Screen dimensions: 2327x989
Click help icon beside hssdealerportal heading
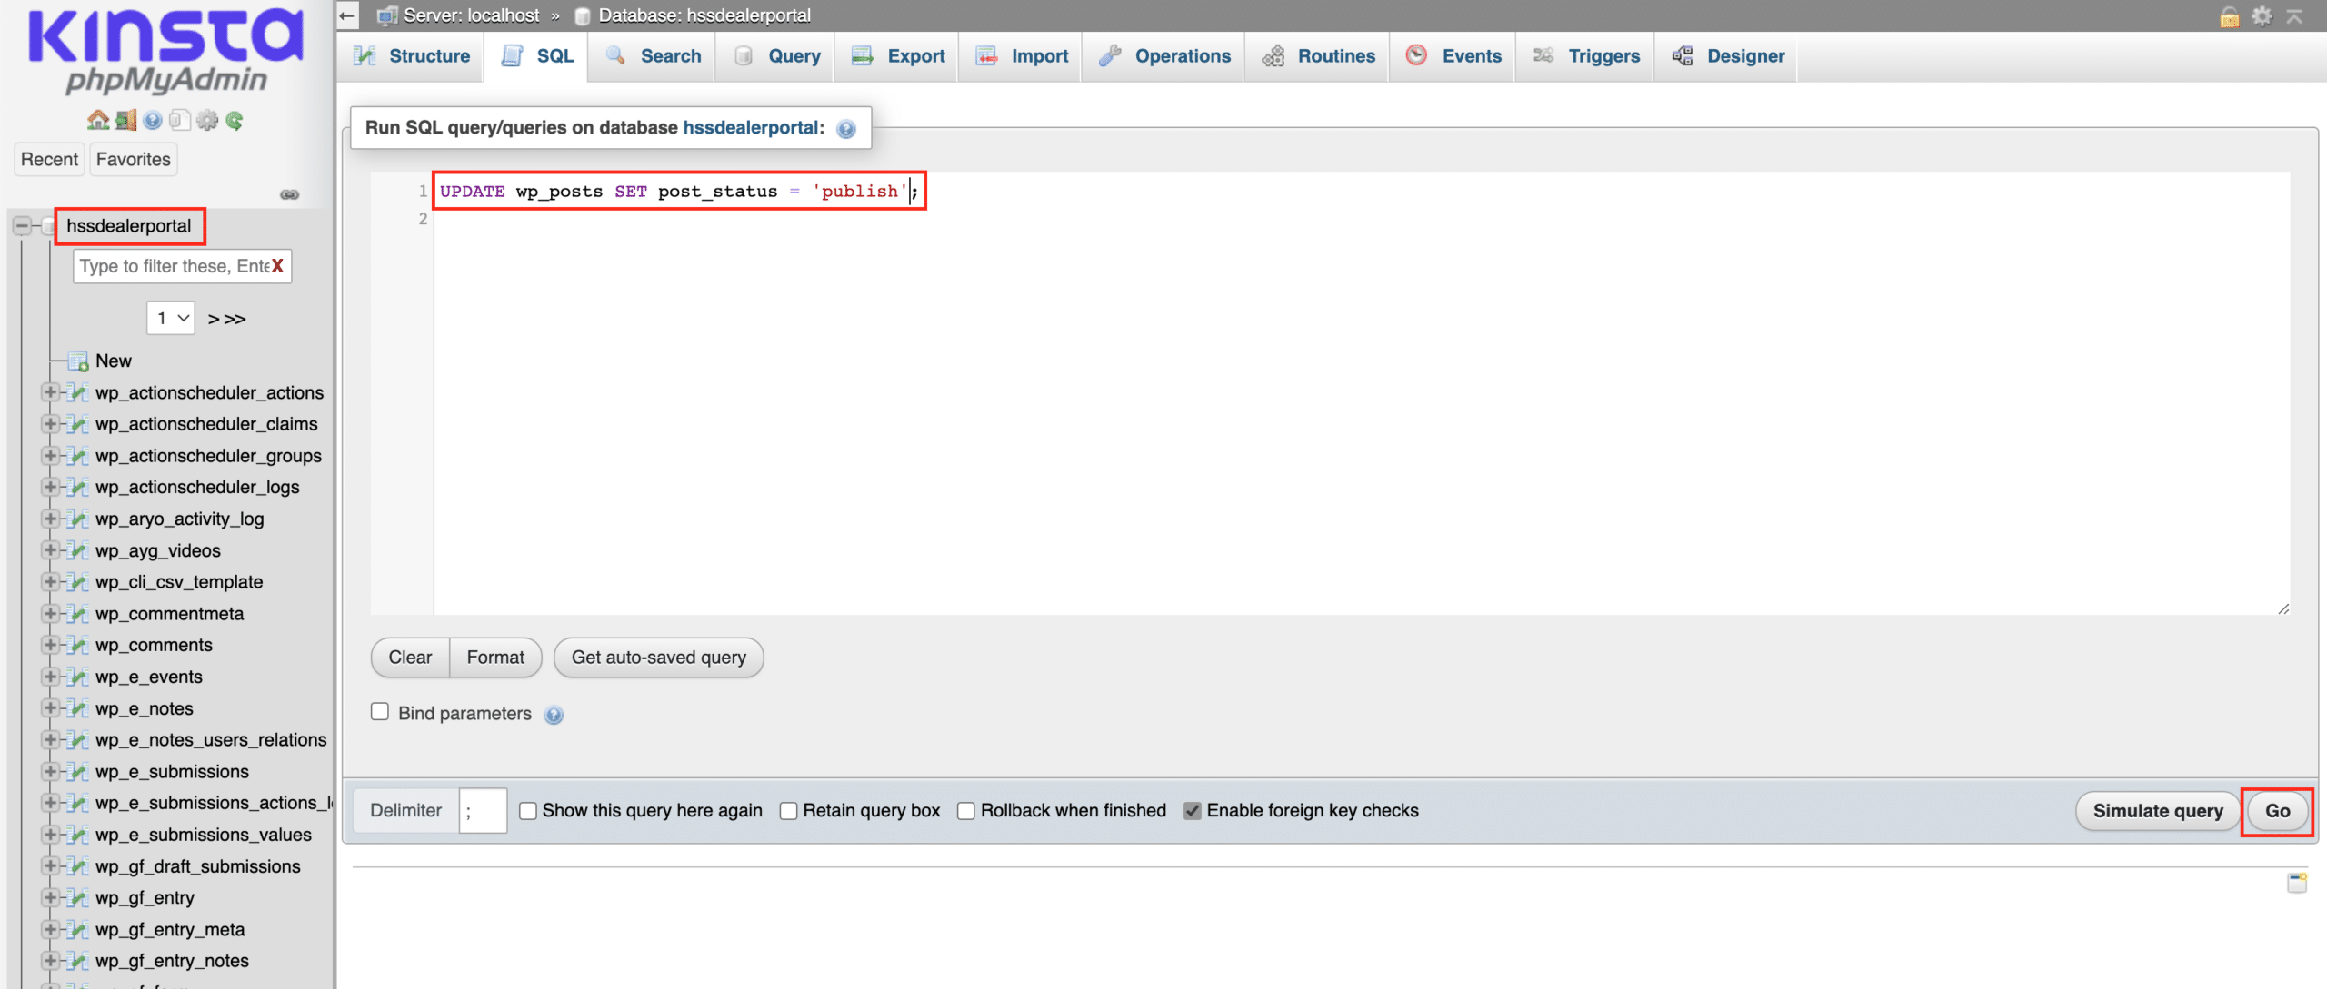click(846, 129)
